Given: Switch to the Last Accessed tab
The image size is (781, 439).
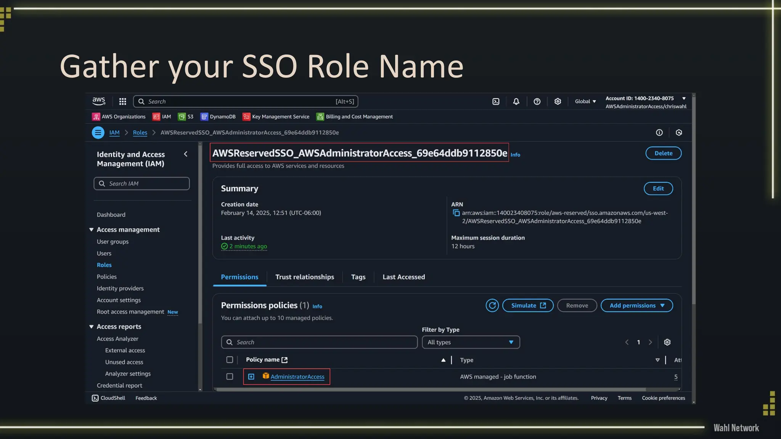Looking at the screenshot, I should [x=404, y=277].
